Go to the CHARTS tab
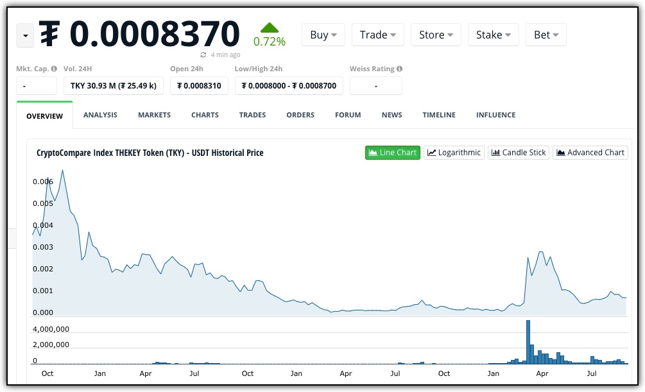This screenshot has height=392, width=645. pos(205,115)
